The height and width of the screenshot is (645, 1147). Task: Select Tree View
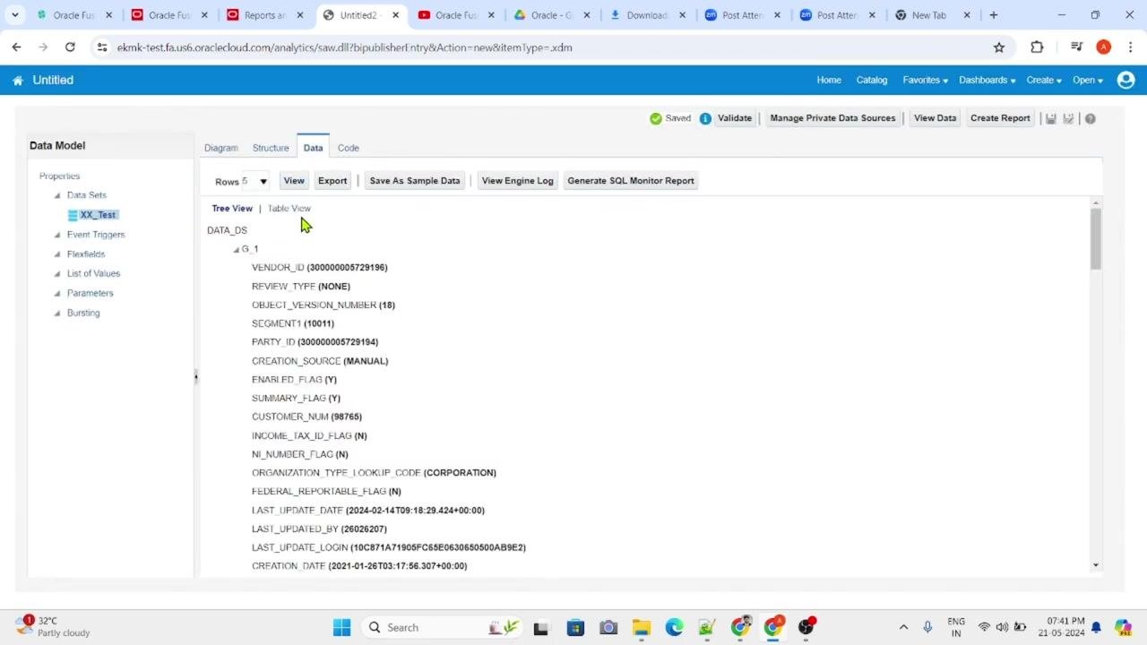(232, 209)
